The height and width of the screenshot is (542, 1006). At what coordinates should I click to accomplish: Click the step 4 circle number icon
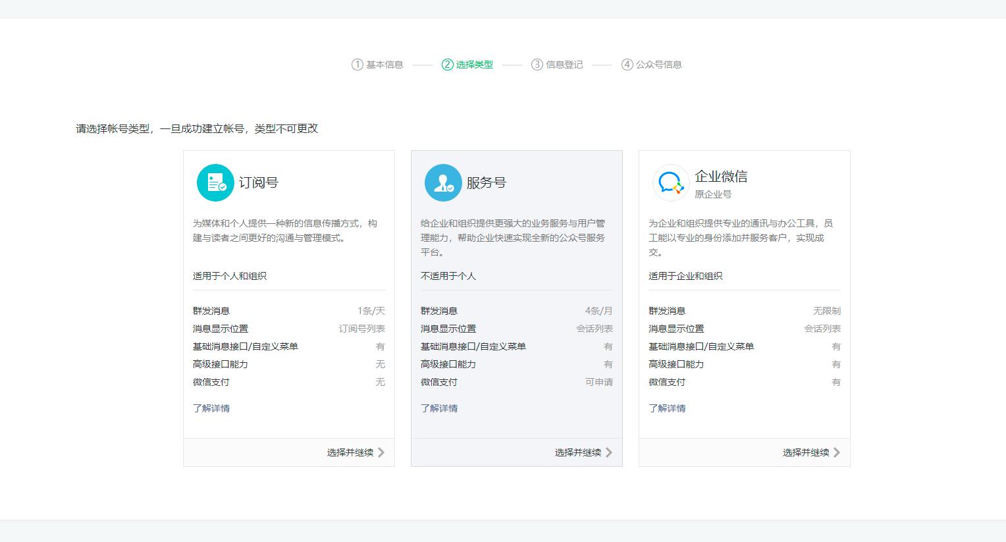[x=627, y=65]
